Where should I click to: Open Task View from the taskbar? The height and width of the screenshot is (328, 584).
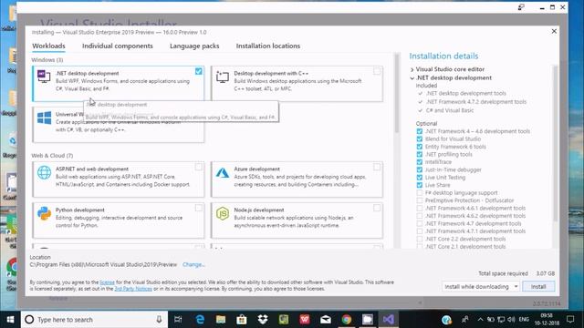[178, 320]
